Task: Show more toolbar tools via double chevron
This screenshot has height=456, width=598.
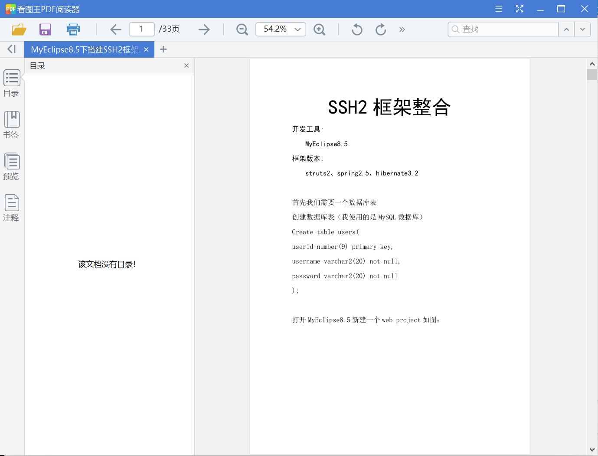Action: [402, 29]
